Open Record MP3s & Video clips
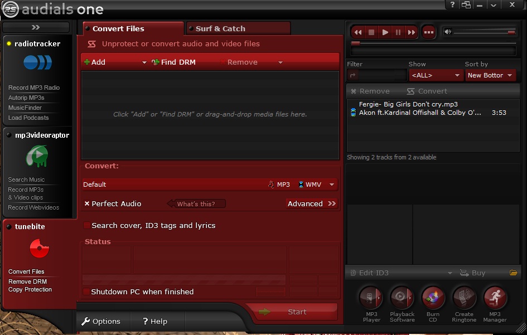 coord(26,193)
